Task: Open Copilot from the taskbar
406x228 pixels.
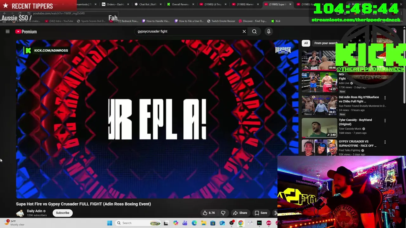Action: pyautogui.click(x=175, y=223)
